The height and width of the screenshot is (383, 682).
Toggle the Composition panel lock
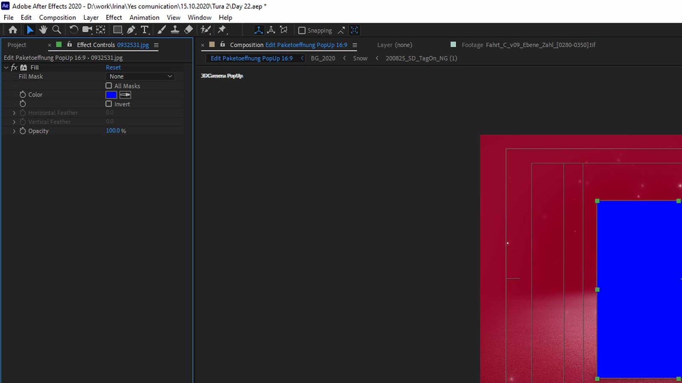223,44
